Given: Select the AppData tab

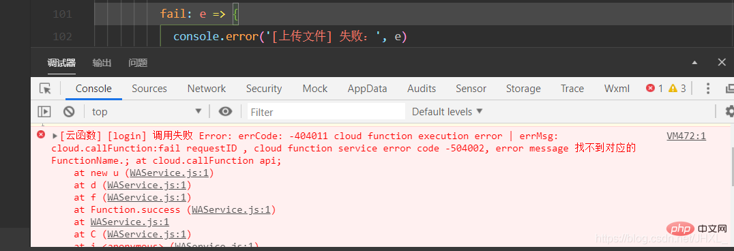Looking at the screenshot, I should tap(367, 89).
